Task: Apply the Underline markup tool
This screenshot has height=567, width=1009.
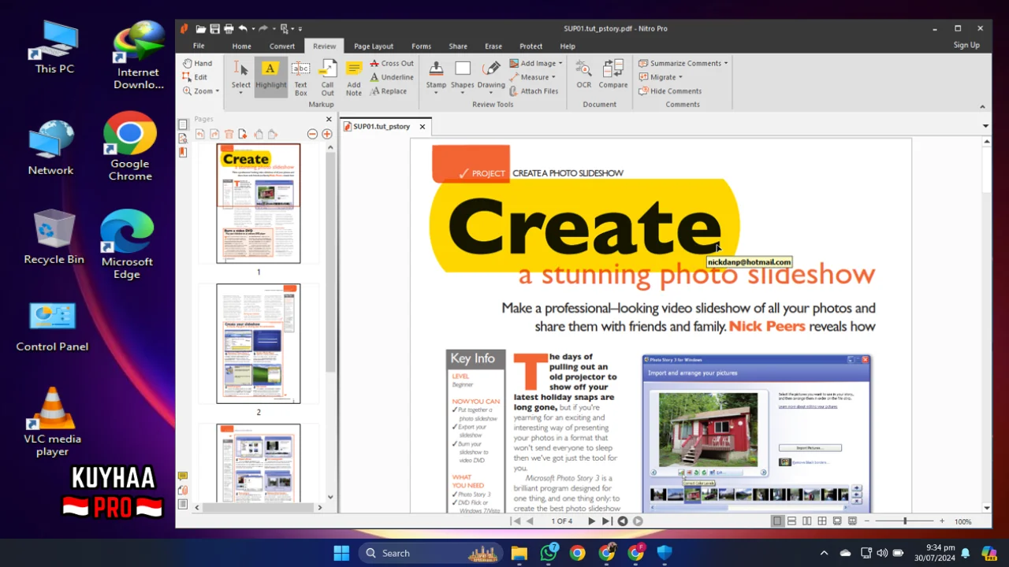Action: pyautogui.click(x=391, y=77)
